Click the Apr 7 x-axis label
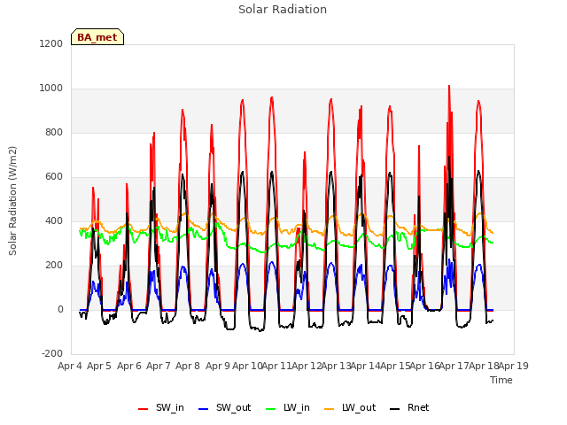The height and width of the screenshot is (425, 567). (x=159, y=366)
